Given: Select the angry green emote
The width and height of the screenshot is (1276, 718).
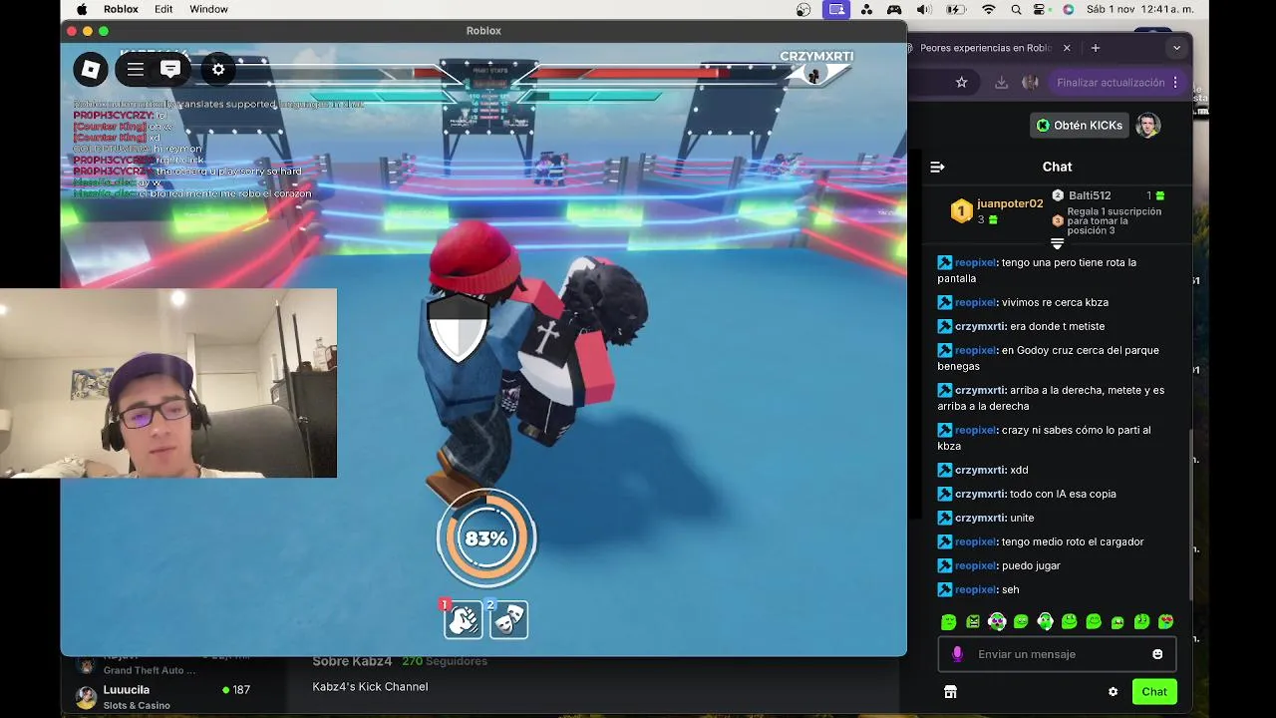Looking at the screenshot, I should (973, 621).
